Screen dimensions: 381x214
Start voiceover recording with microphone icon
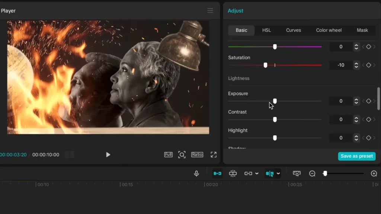click(196, 174)
